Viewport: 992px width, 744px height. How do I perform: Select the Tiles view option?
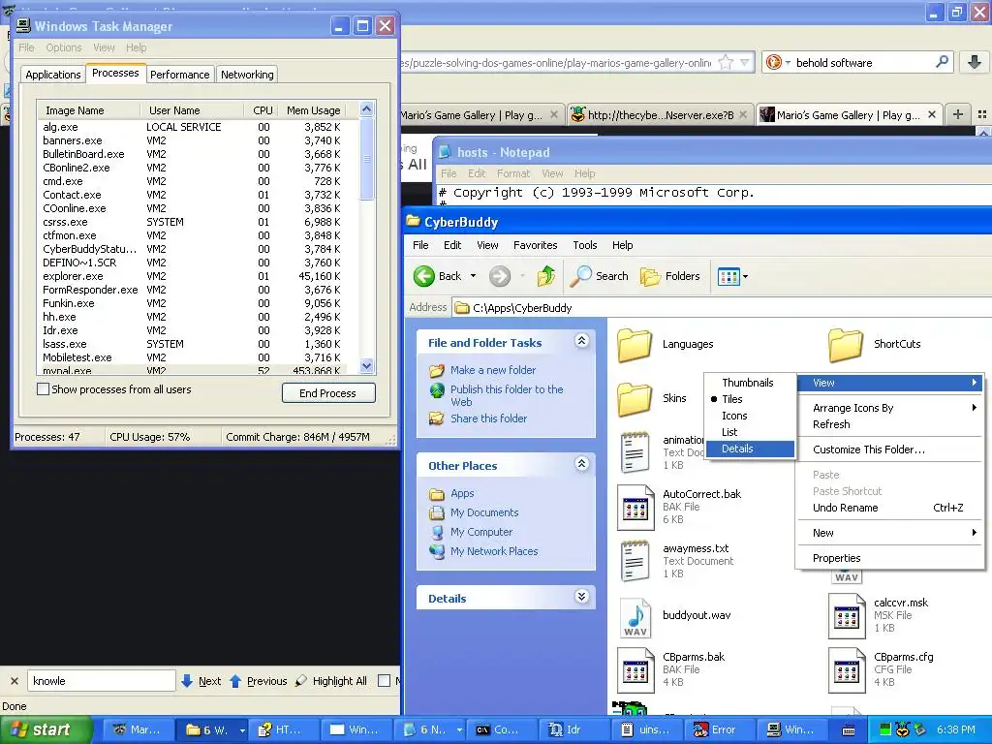(x=732, y=399)
